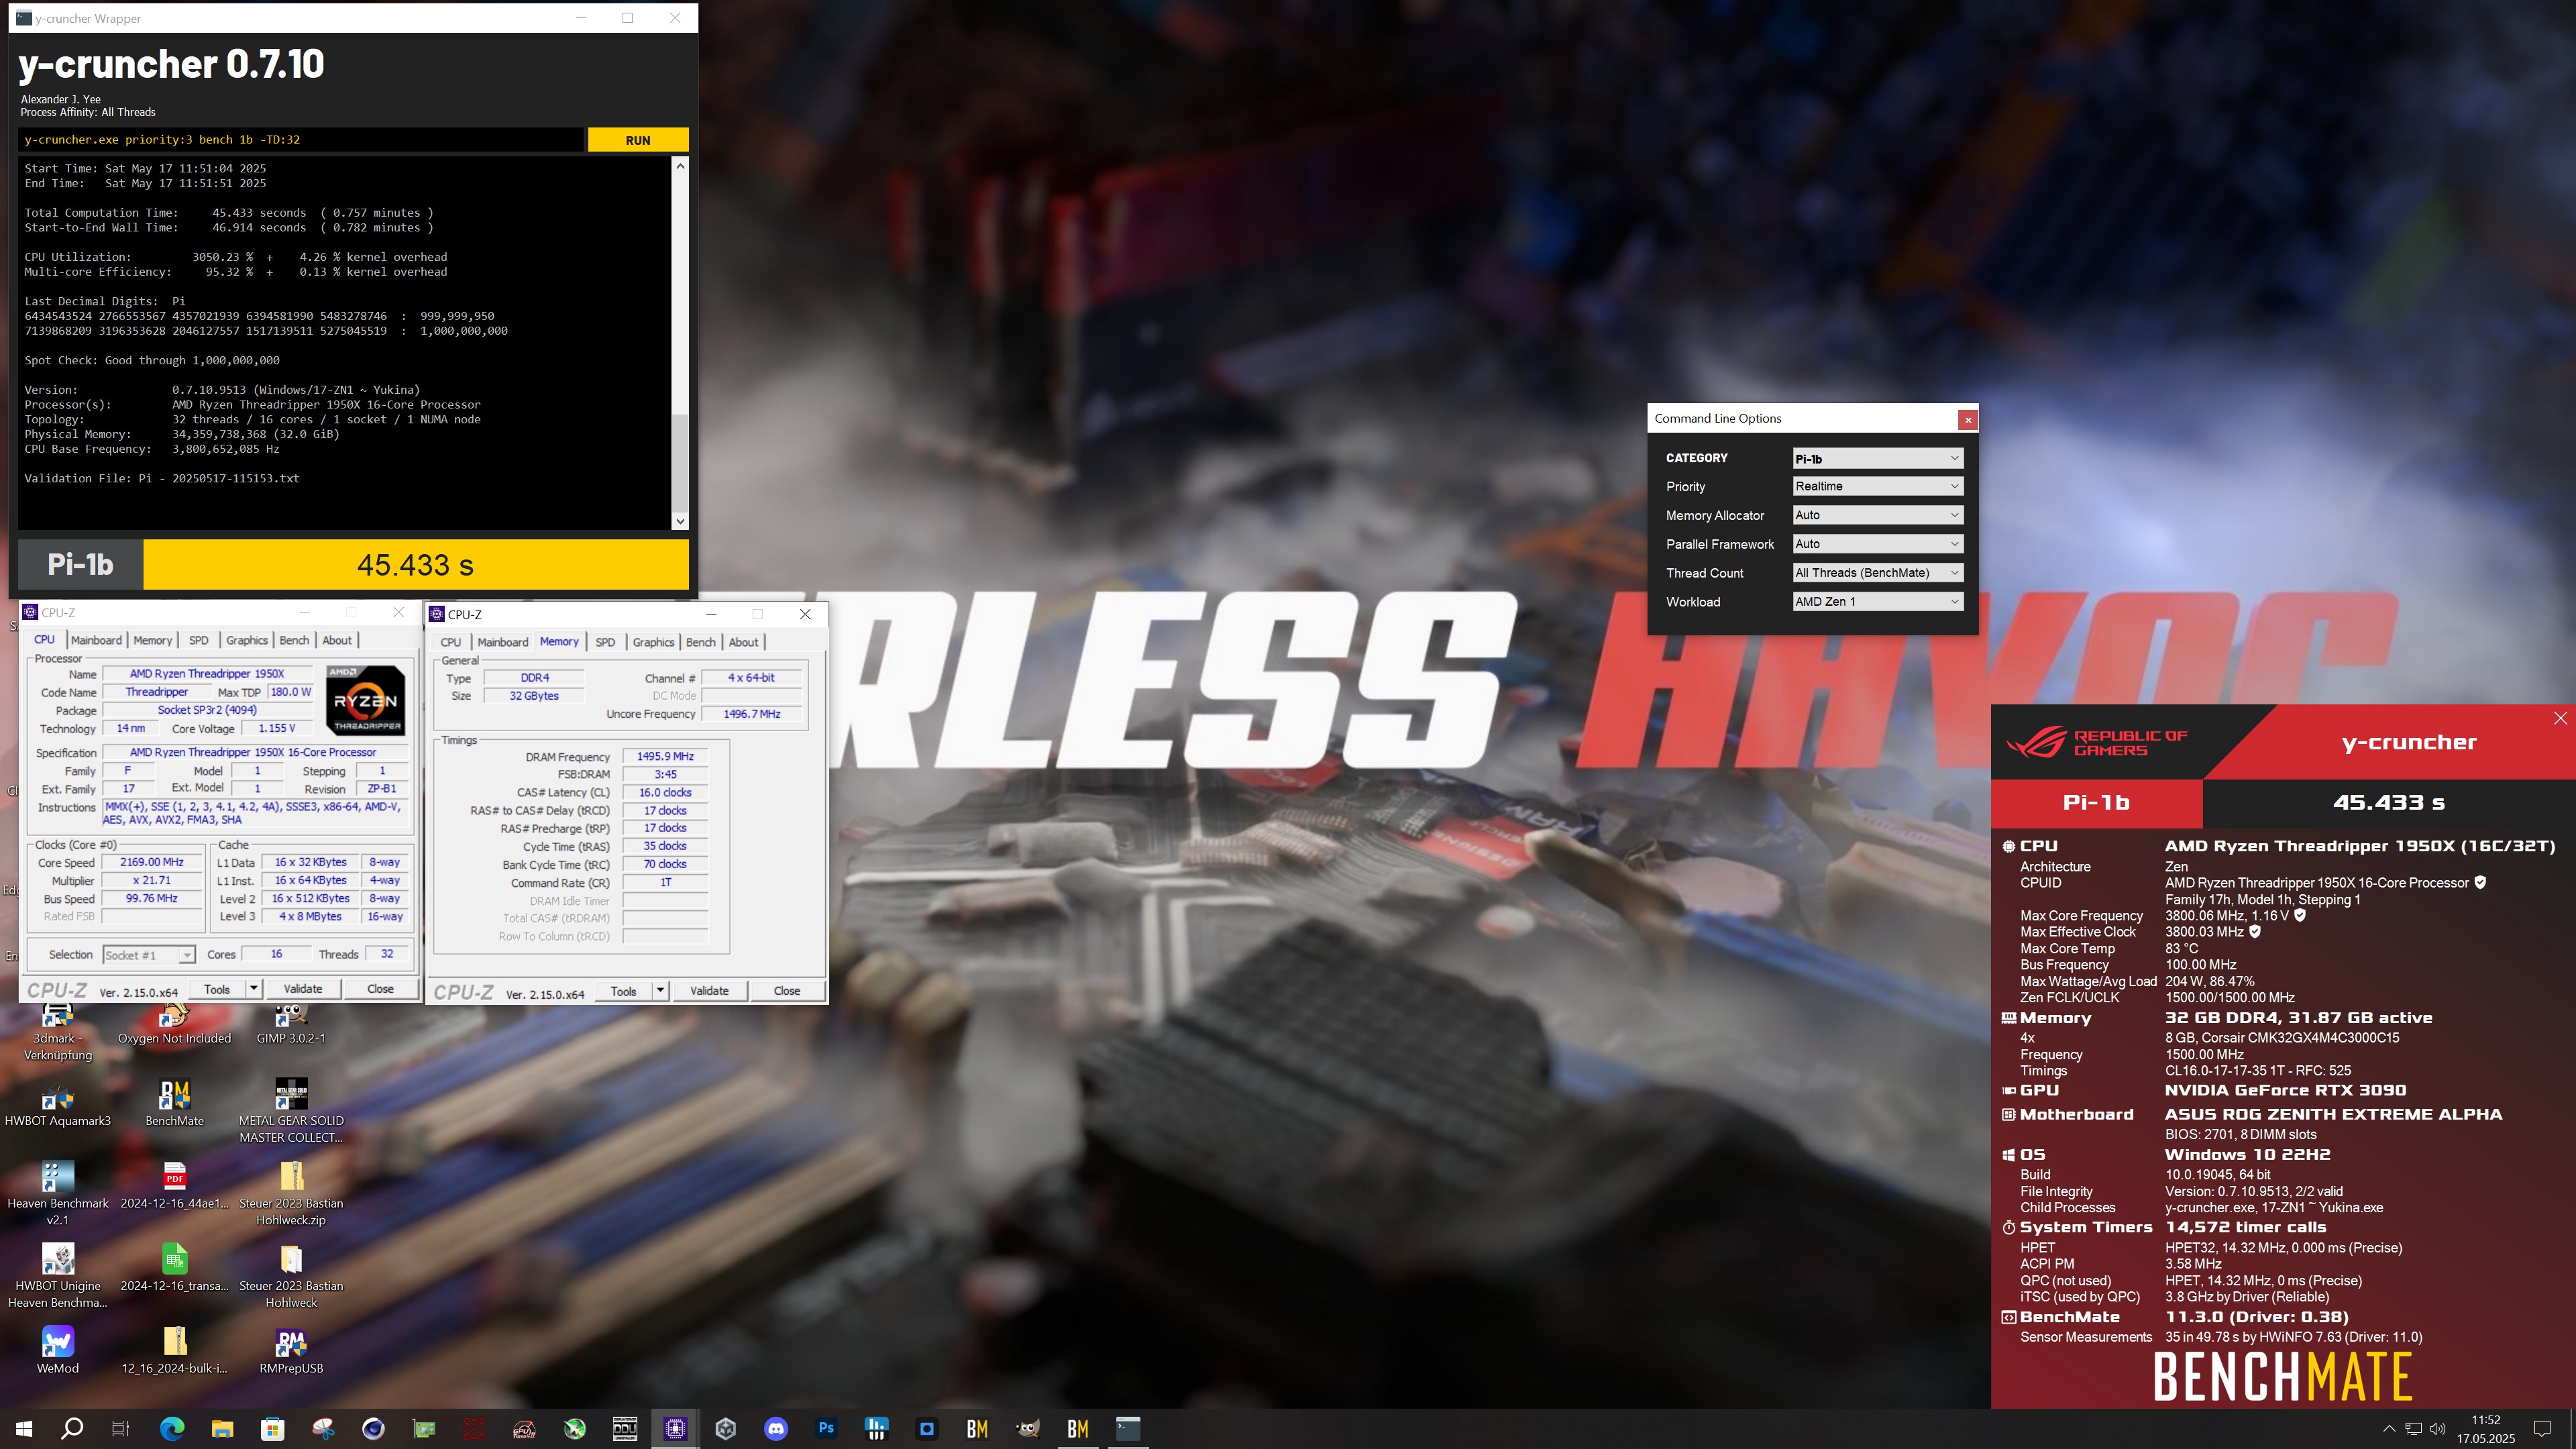
Task: Open the HWBOT Aquamark3 desktop icon
Action: click(57, 1104)
